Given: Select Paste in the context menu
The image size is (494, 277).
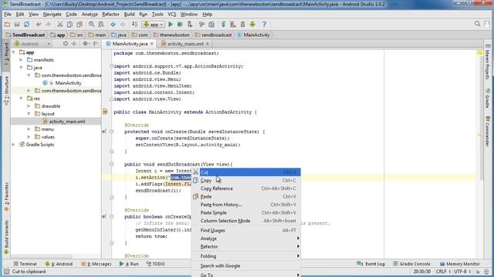Looking at the screenshot, I should point(246,197).
